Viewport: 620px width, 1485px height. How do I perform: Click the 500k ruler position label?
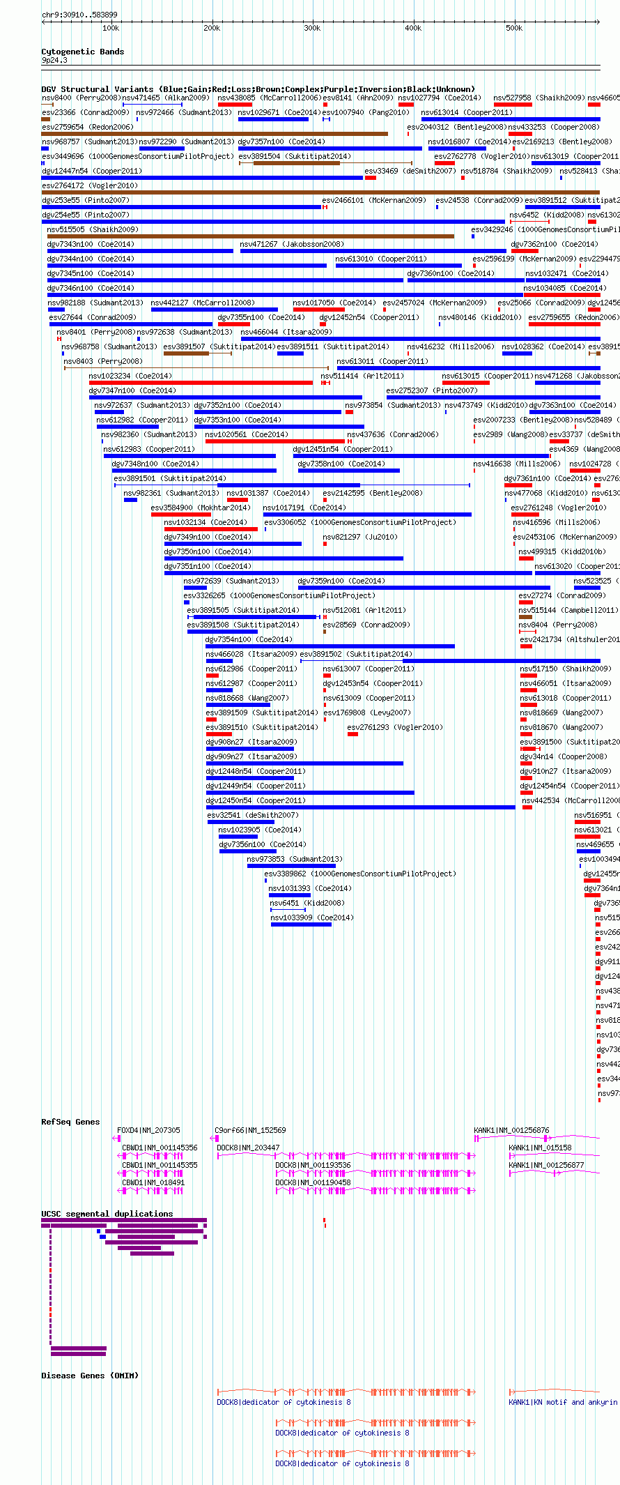(514, 28)
